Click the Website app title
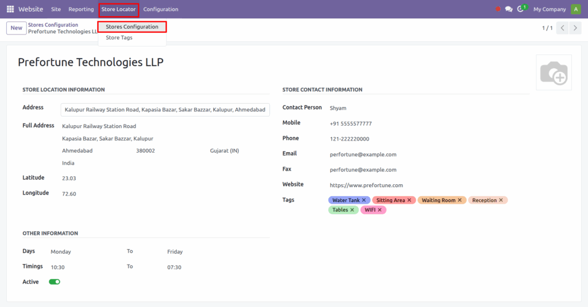 pyautogui.click(x=31, y=9)
